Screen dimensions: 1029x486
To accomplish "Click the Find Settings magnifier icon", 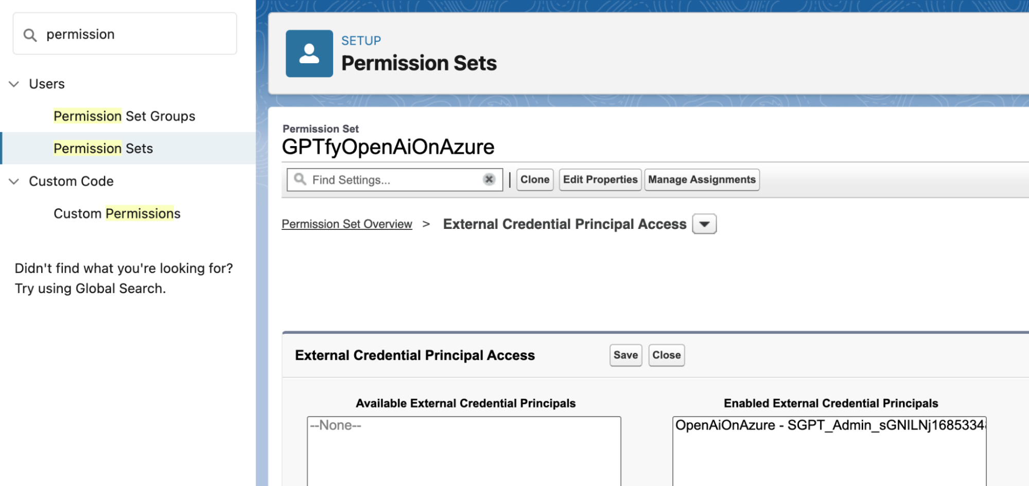I will tap(300, 179).
